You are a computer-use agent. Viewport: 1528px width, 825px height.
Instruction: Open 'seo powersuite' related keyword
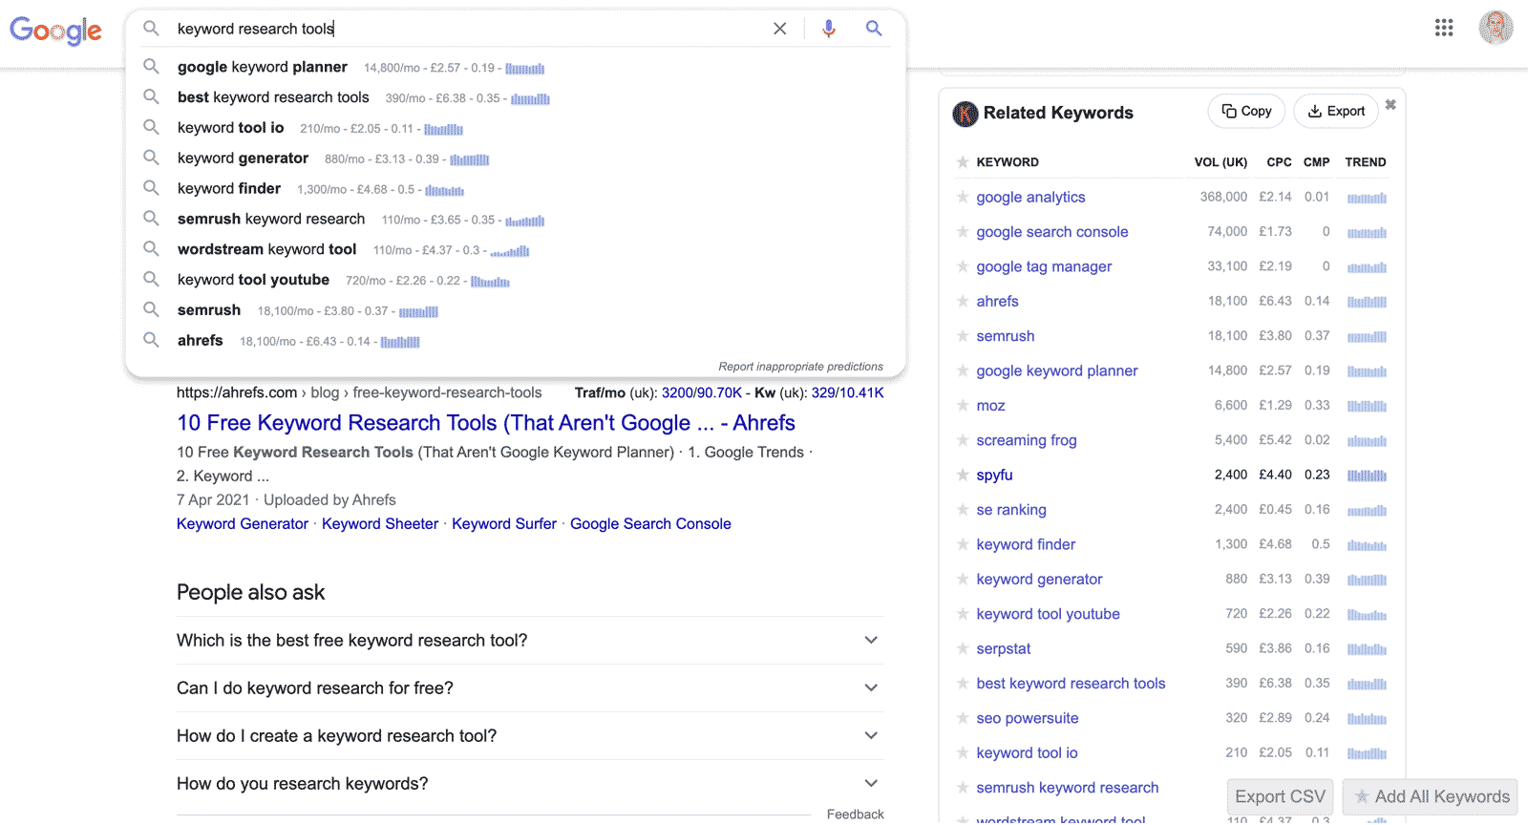pyautogui.click(x=1028, y=719)
